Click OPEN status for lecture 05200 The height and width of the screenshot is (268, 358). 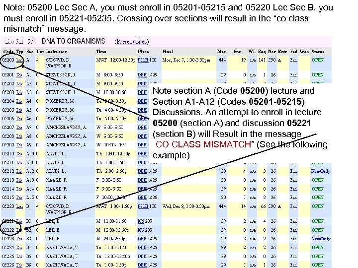318,60
